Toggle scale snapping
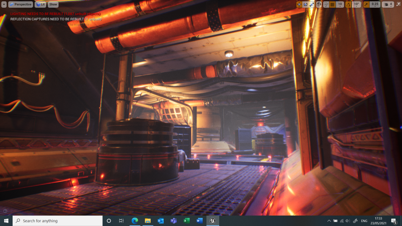The height and width of the screenshot is (226, 402). point(366,4)
